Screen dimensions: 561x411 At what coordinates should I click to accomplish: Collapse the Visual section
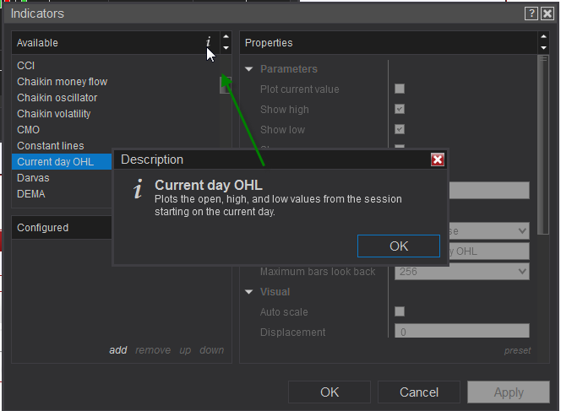coord(249,292)
